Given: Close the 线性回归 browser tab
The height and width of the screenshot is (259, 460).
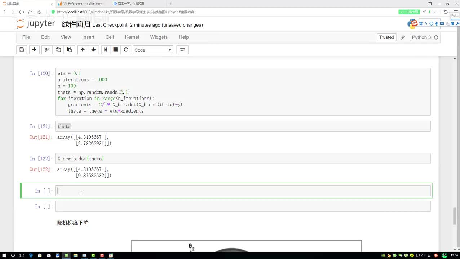Looking at the screenshot, I should [52, 4].
